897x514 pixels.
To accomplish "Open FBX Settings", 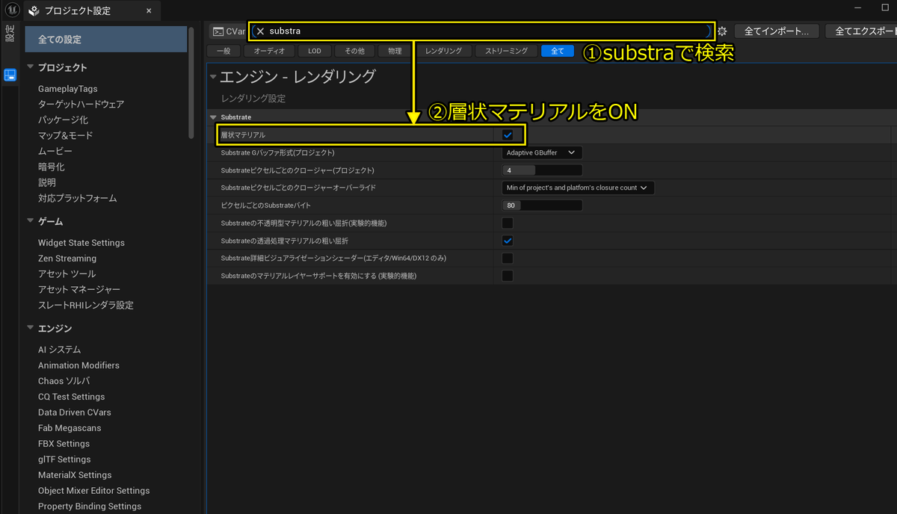I will click(64, 444).
